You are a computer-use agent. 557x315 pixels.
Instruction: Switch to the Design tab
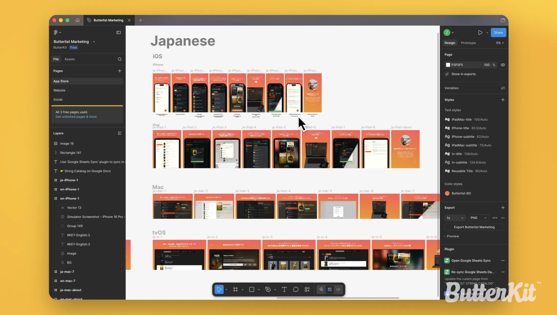tap(450, 43)
